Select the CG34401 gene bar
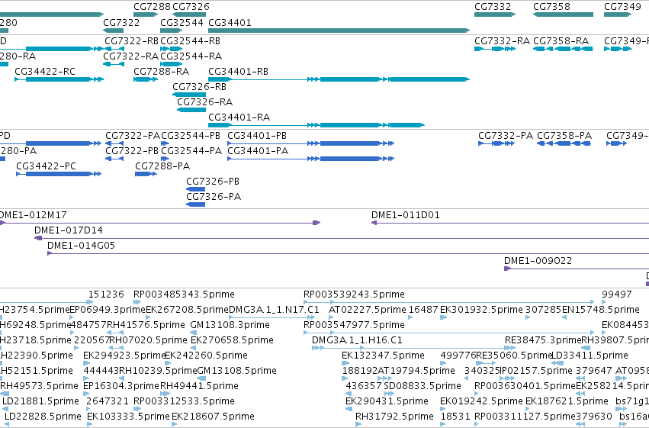 coord(339,31)
